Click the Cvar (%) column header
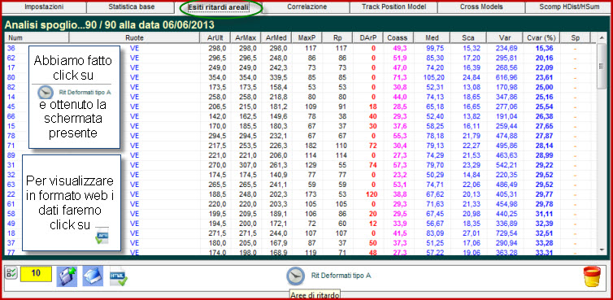Screen dimensions: 613x300 tap(541, 38)
